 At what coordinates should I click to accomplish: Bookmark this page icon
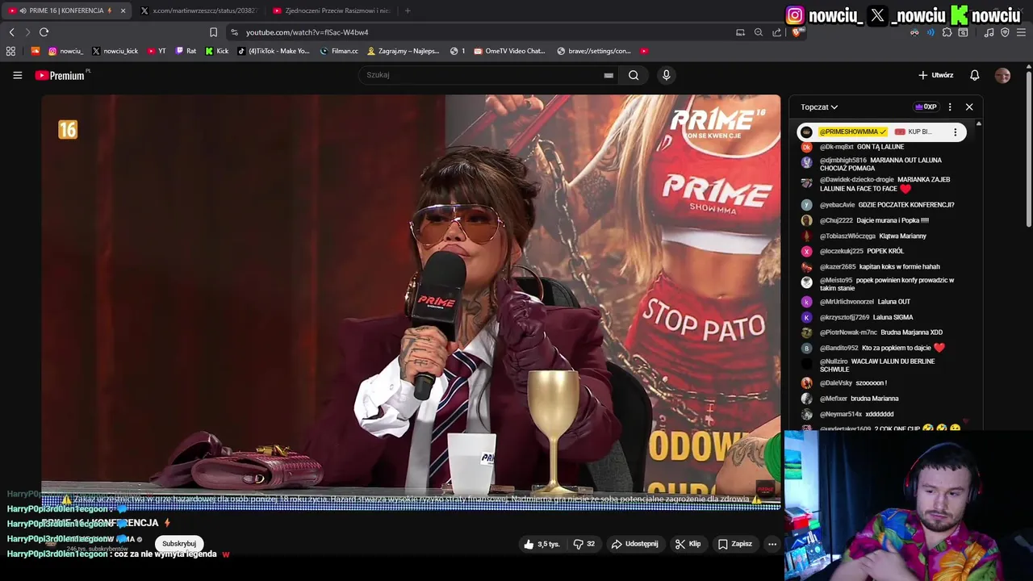tap(213, 32)
